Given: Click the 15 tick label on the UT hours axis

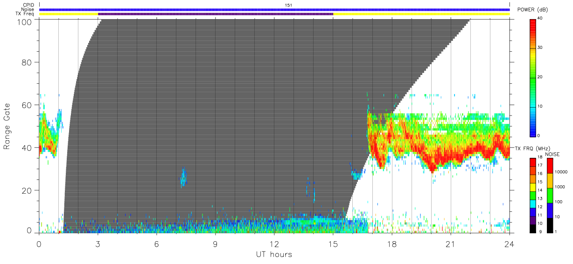Looking at the screenshot, I should [333, 244].
